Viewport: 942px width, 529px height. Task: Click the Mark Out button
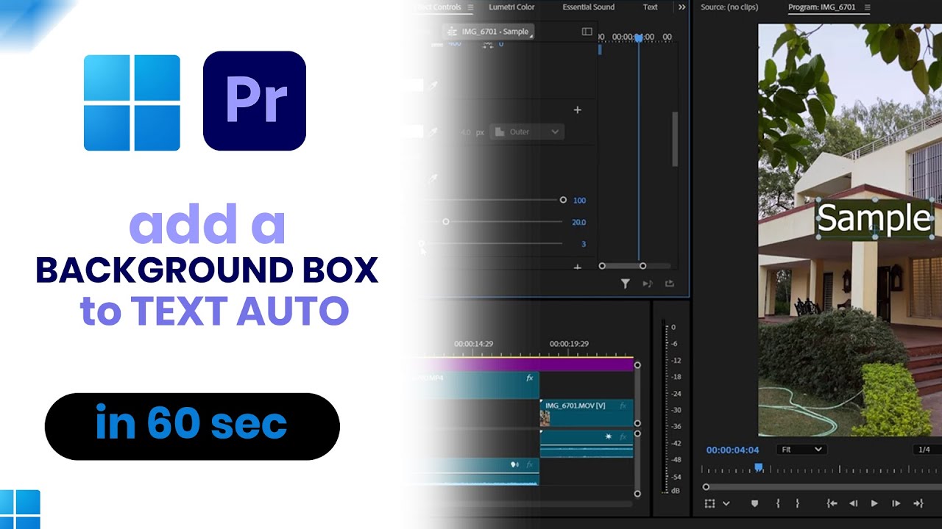coord(797,503)
